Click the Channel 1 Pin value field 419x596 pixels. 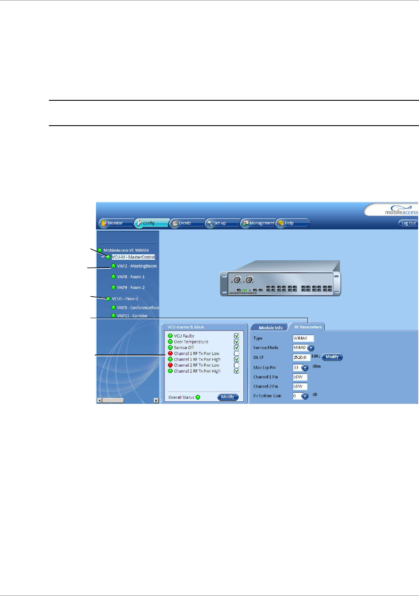click(x=300, y=377)
